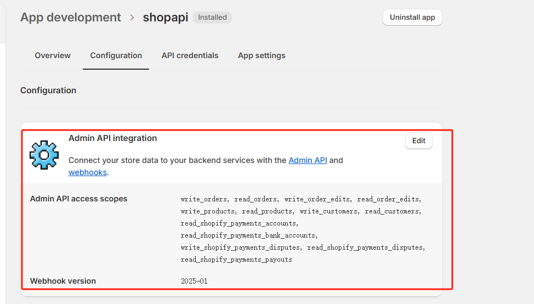The width and height of the screenshot is (534, 304).
Task: Click the 2025-01 webhook version value
Action: 194,281
